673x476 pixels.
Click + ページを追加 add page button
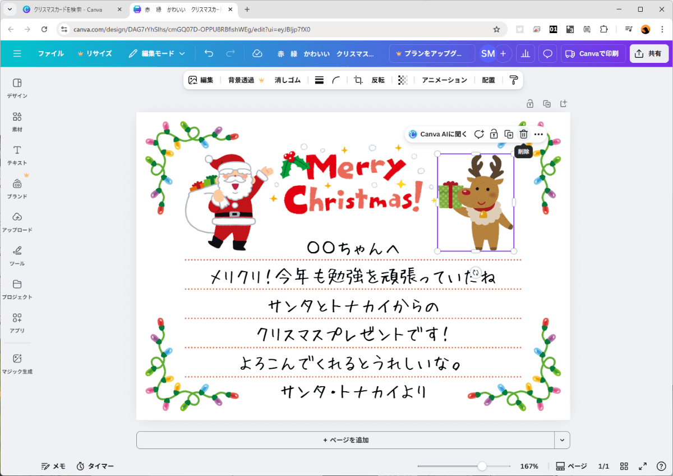[345, 440]
